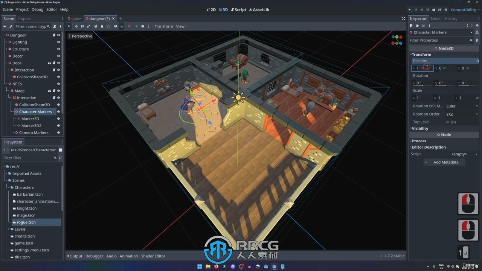Open Rotation Edit Mode Euler dropdown
The image size is (482, 271).
(462, 106)
